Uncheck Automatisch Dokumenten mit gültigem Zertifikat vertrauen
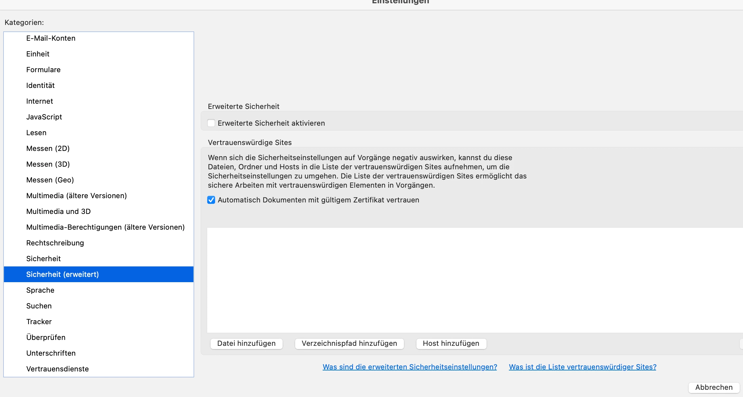Screen dimensions: 743x397 pos(211,200)
